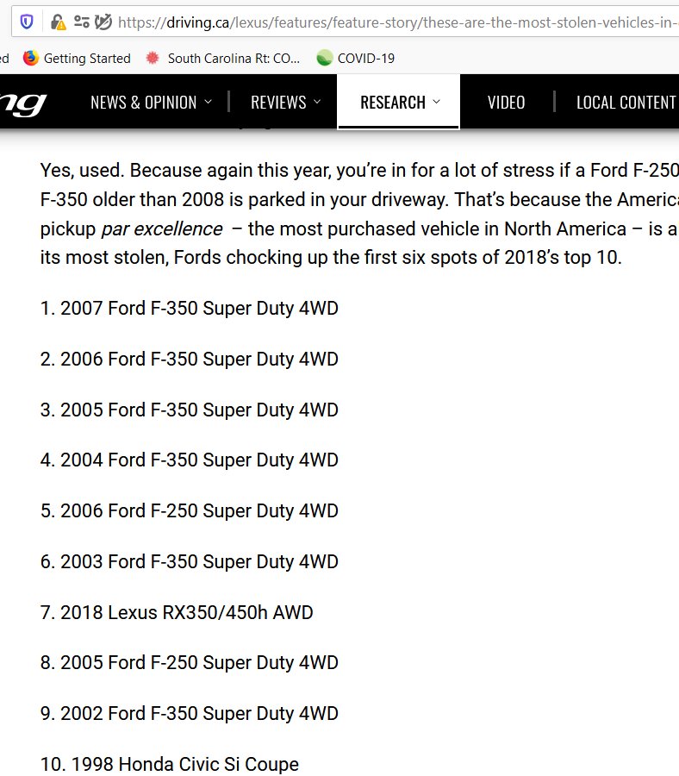This screenshot has height=776, width=679.
Task: Click the 2018 Lexus RX350/450h AWD entry
Action: [177, 613]
